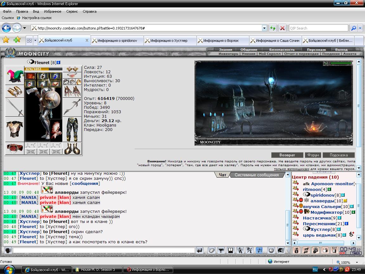Open the leg armor greaves slot
Viewport: 365px width, 274px height.
pyautogui.click(x=72, y=129)
